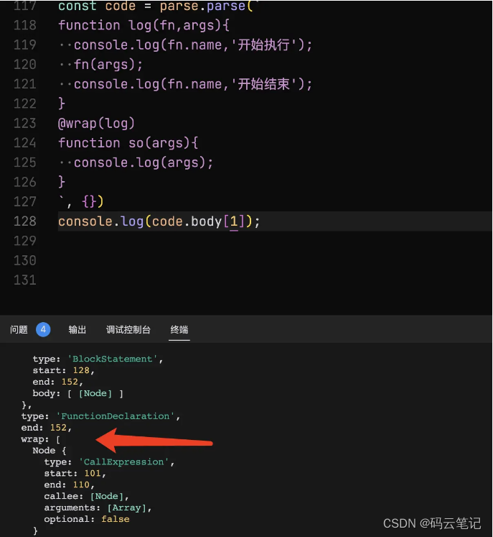
Task: Switch to the 输出 output tab
Action: click(78, 329)
